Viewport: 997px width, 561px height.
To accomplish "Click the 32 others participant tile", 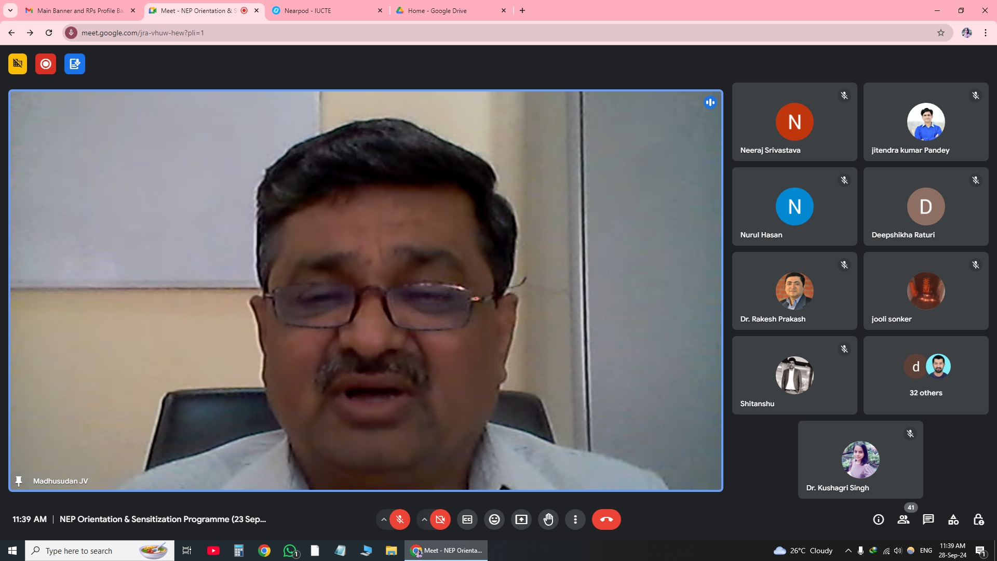I will pyautogui.click(x=926, y=375).
